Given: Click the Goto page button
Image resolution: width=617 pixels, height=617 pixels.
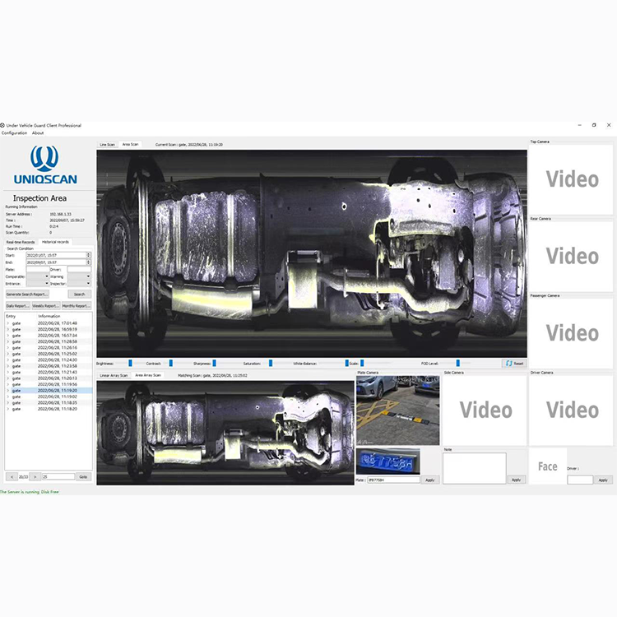Looking at the screenshot, I should point(83,476).
